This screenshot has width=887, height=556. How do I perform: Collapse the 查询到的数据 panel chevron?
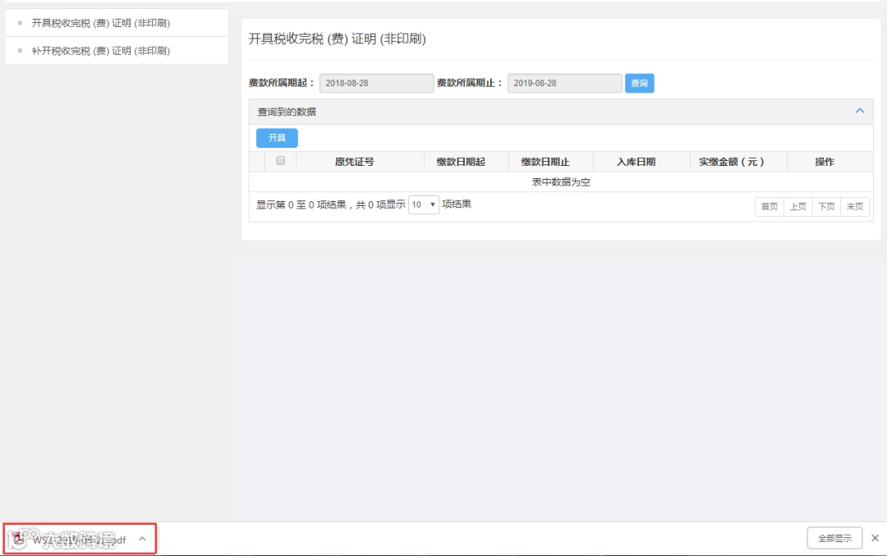point(860,111)
